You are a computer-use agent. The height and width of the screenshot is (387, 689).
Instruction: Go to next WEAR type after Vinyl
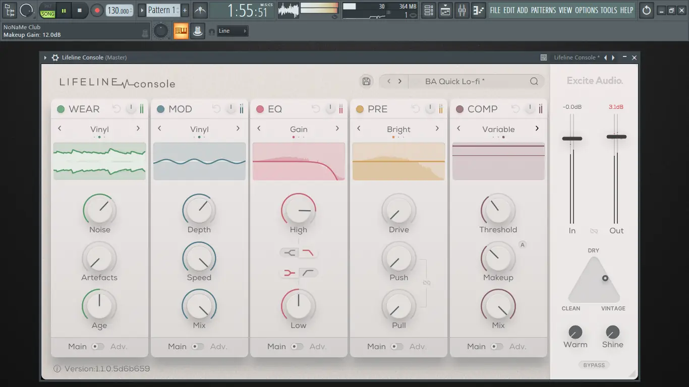138,128
